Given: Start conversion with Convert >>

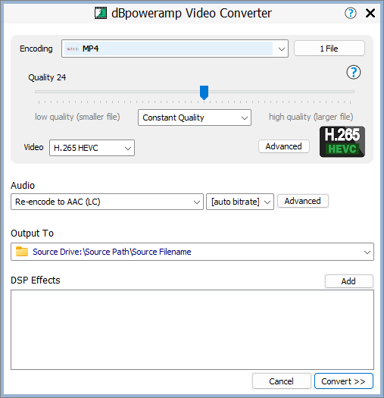Looking at the screenshot, I should (x=343, y=381).
